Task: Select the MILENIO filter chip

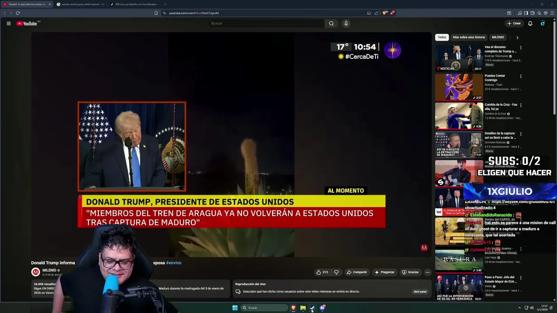Action: coord(498,37)
